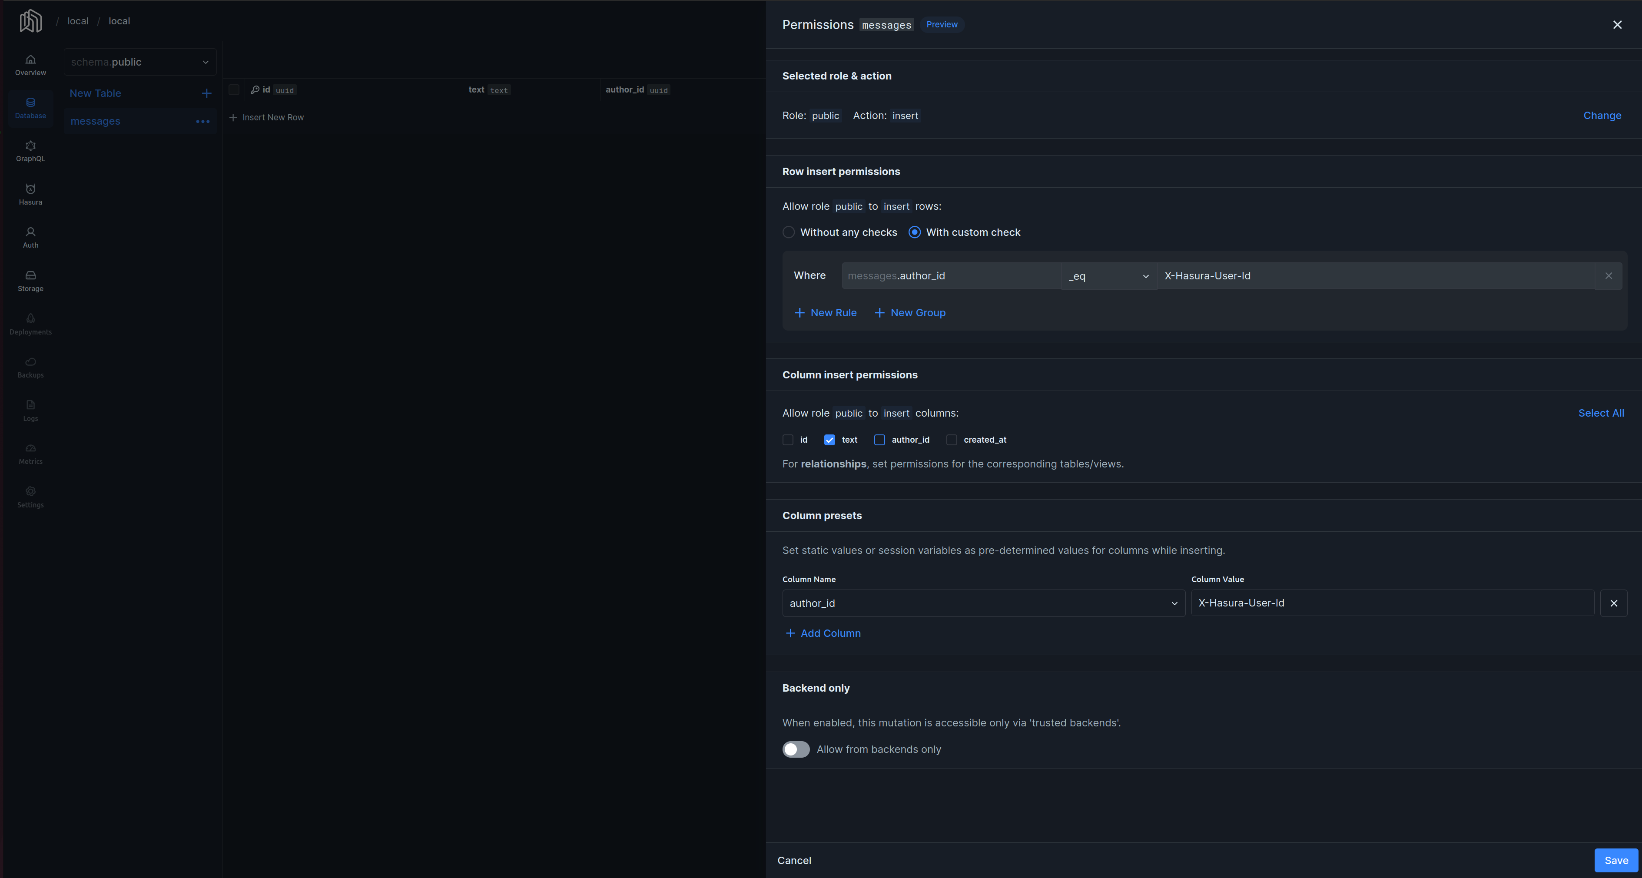Enable the author_id insert column checkbox
The image size is (1642, 878).
click(x=879, y=440)
